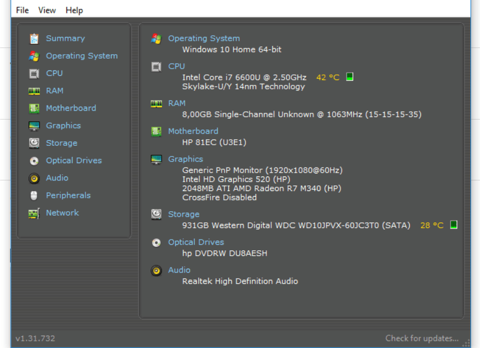The image size is (480, 348).
Task: Click the Network icon in sidebar
Action: click(35, 213)
